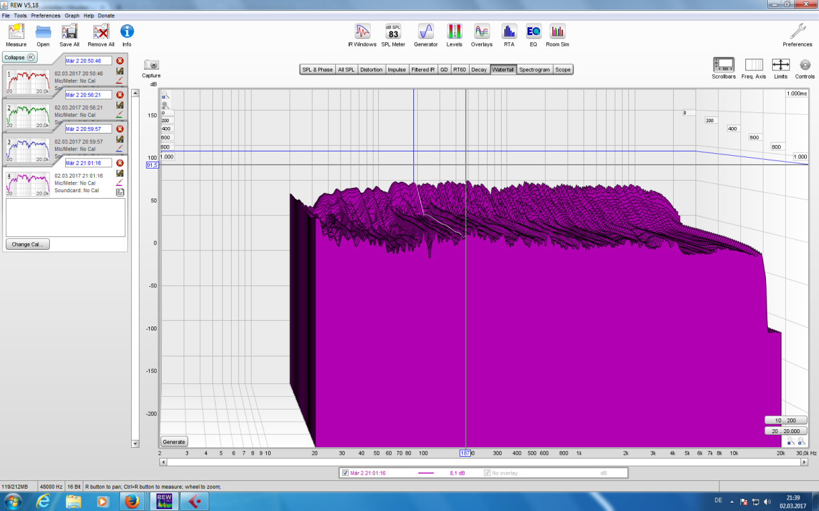Viewport: 819px width, 511px height.
Task: Switch to RT60 tab
Action: point(459,70)
